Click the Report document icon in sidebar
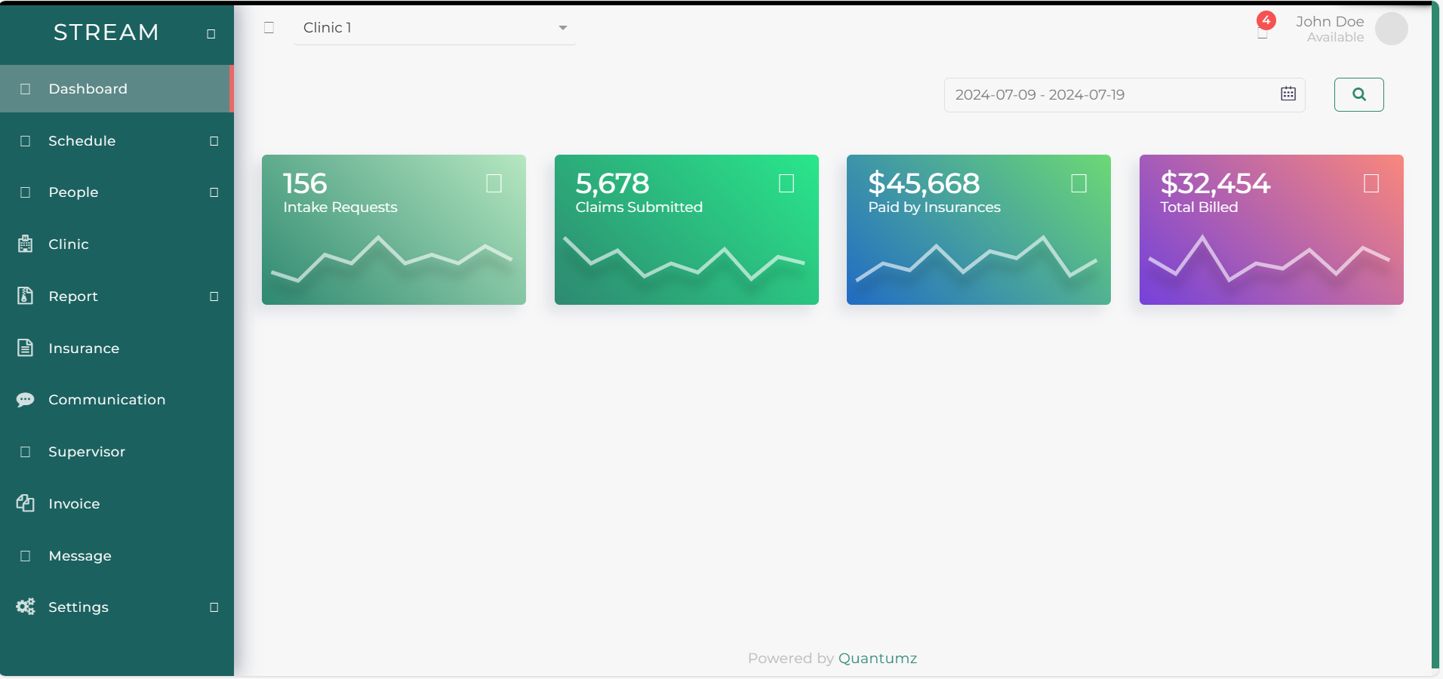The image size is (1443, 679). coord(25,296)
